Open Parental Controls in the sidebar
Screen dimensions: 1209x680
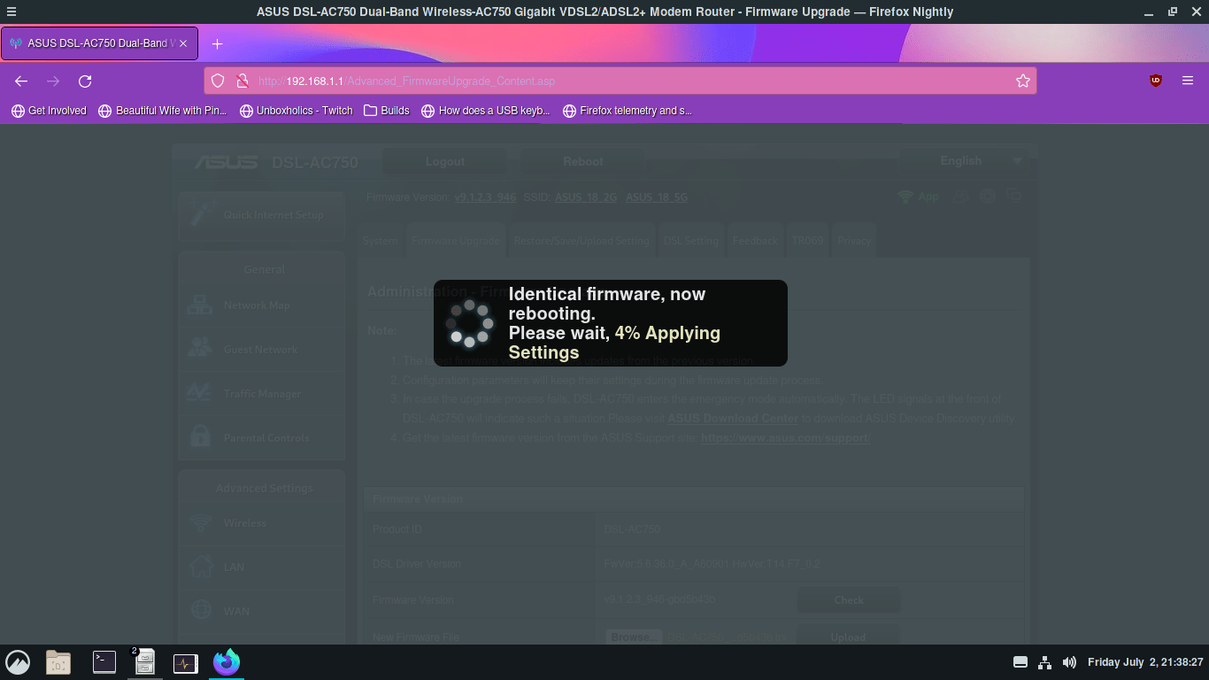point(266,438)
